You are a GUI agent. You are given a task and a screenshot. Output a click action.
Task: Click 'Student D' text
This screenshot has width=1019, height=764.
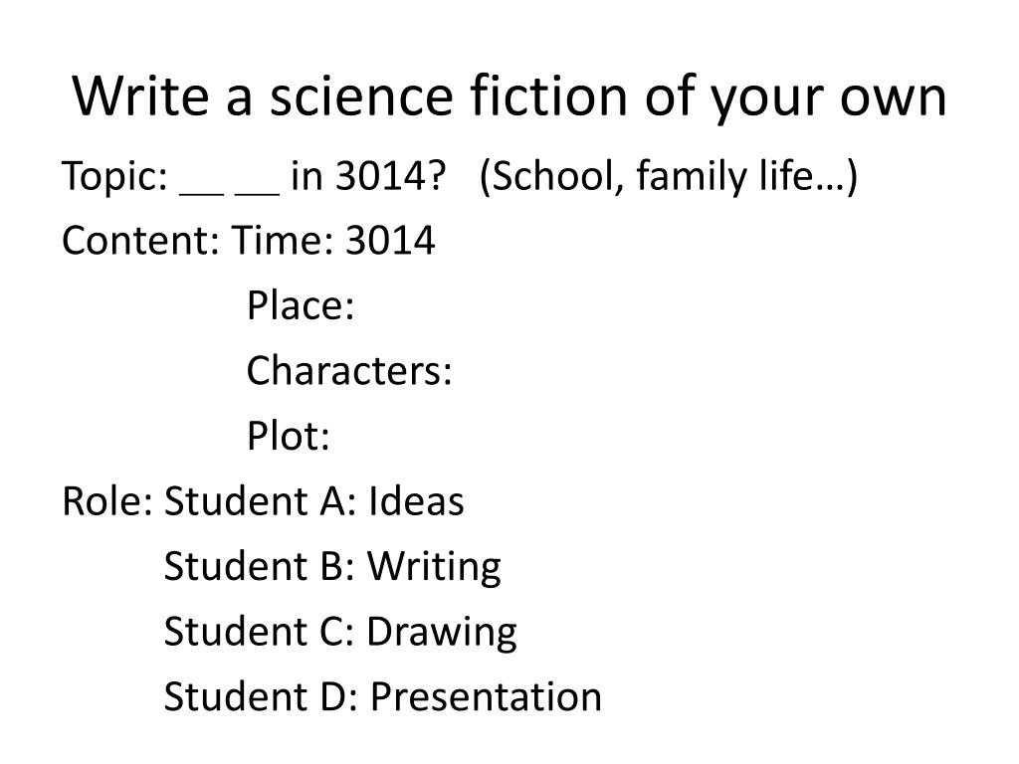point(261,696)
